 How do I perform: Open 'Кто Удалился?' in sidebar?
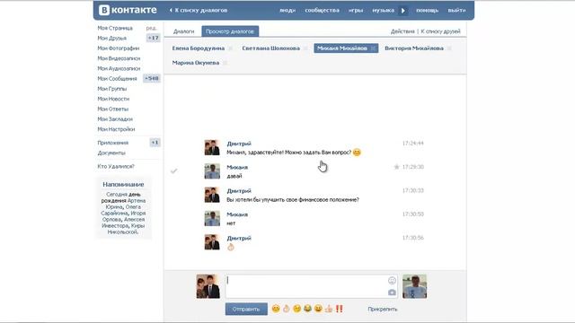pyautogui.click(x=116, y=166)
